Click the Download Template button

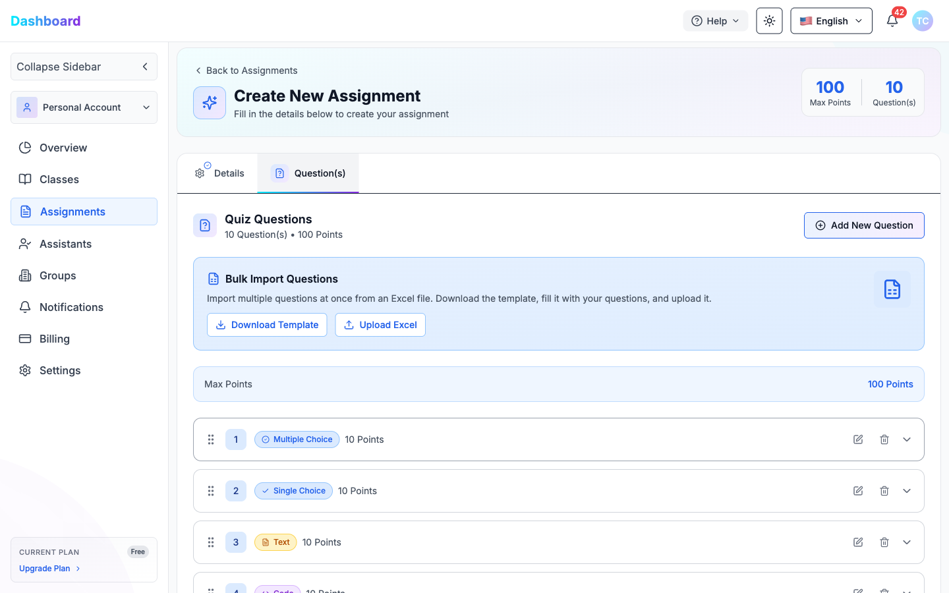click(267, 325)
